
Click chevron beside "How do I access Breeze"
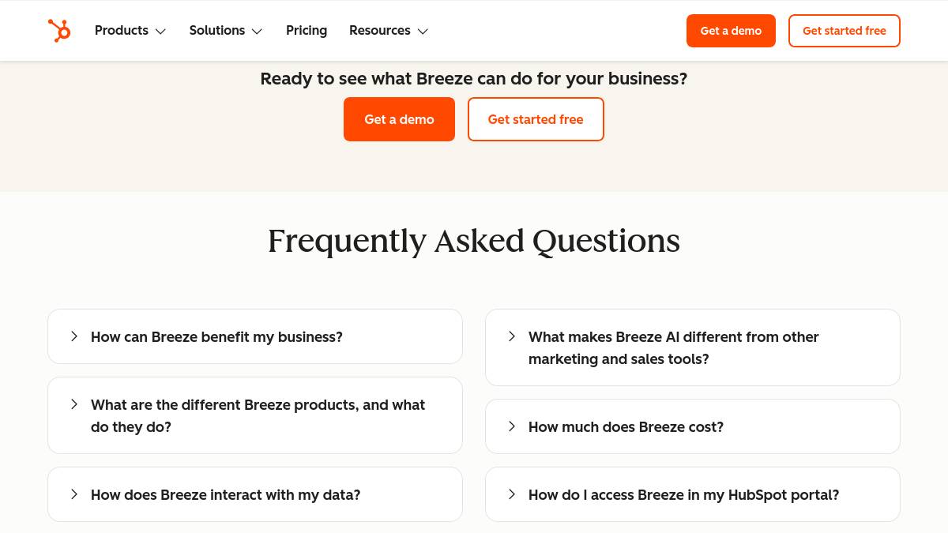(x=512, y=494)
